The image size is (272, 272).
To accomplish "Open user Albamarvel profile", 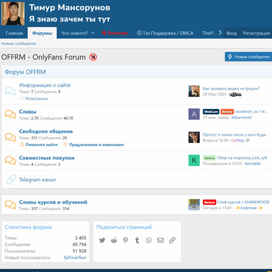I will pos(241,118).
